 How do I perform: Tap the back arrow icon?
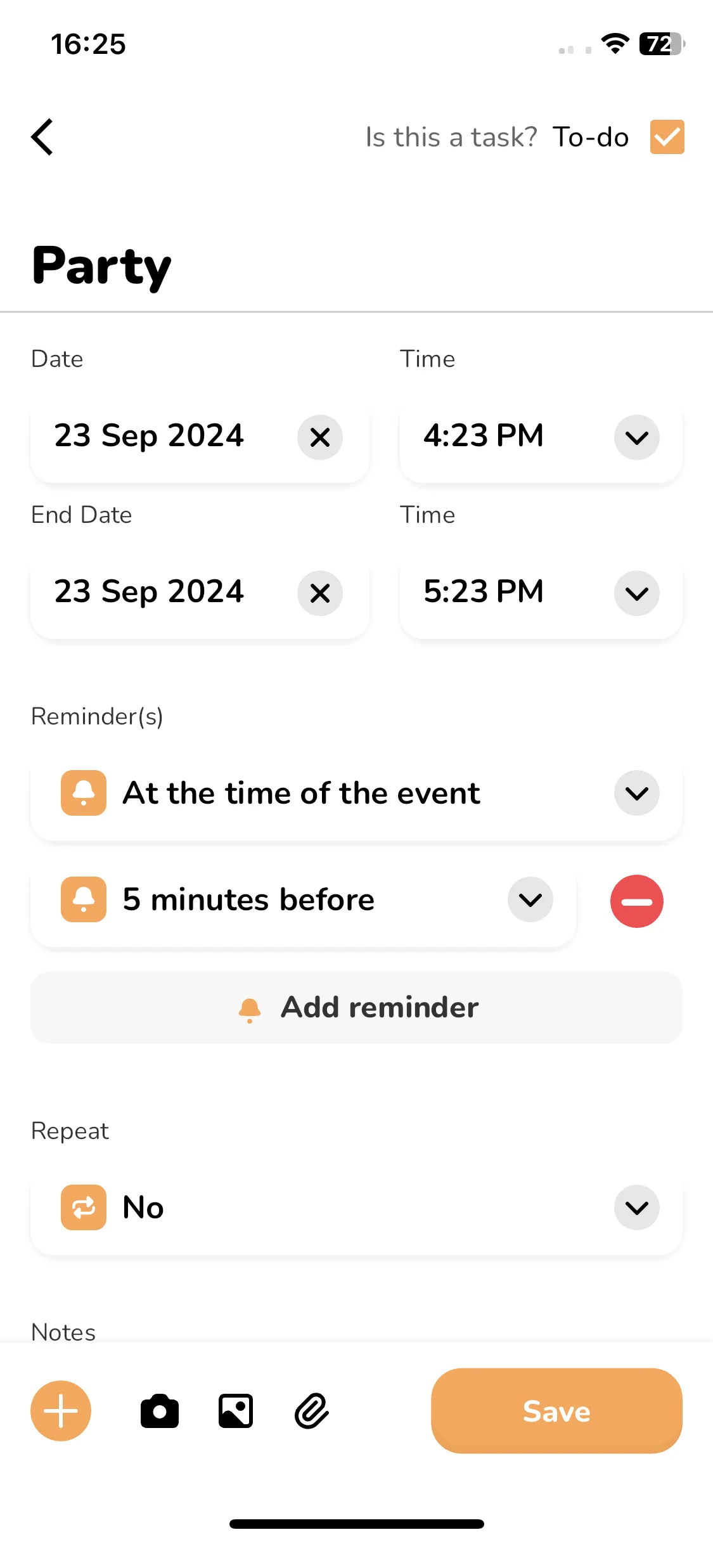(x=42, y=137)
